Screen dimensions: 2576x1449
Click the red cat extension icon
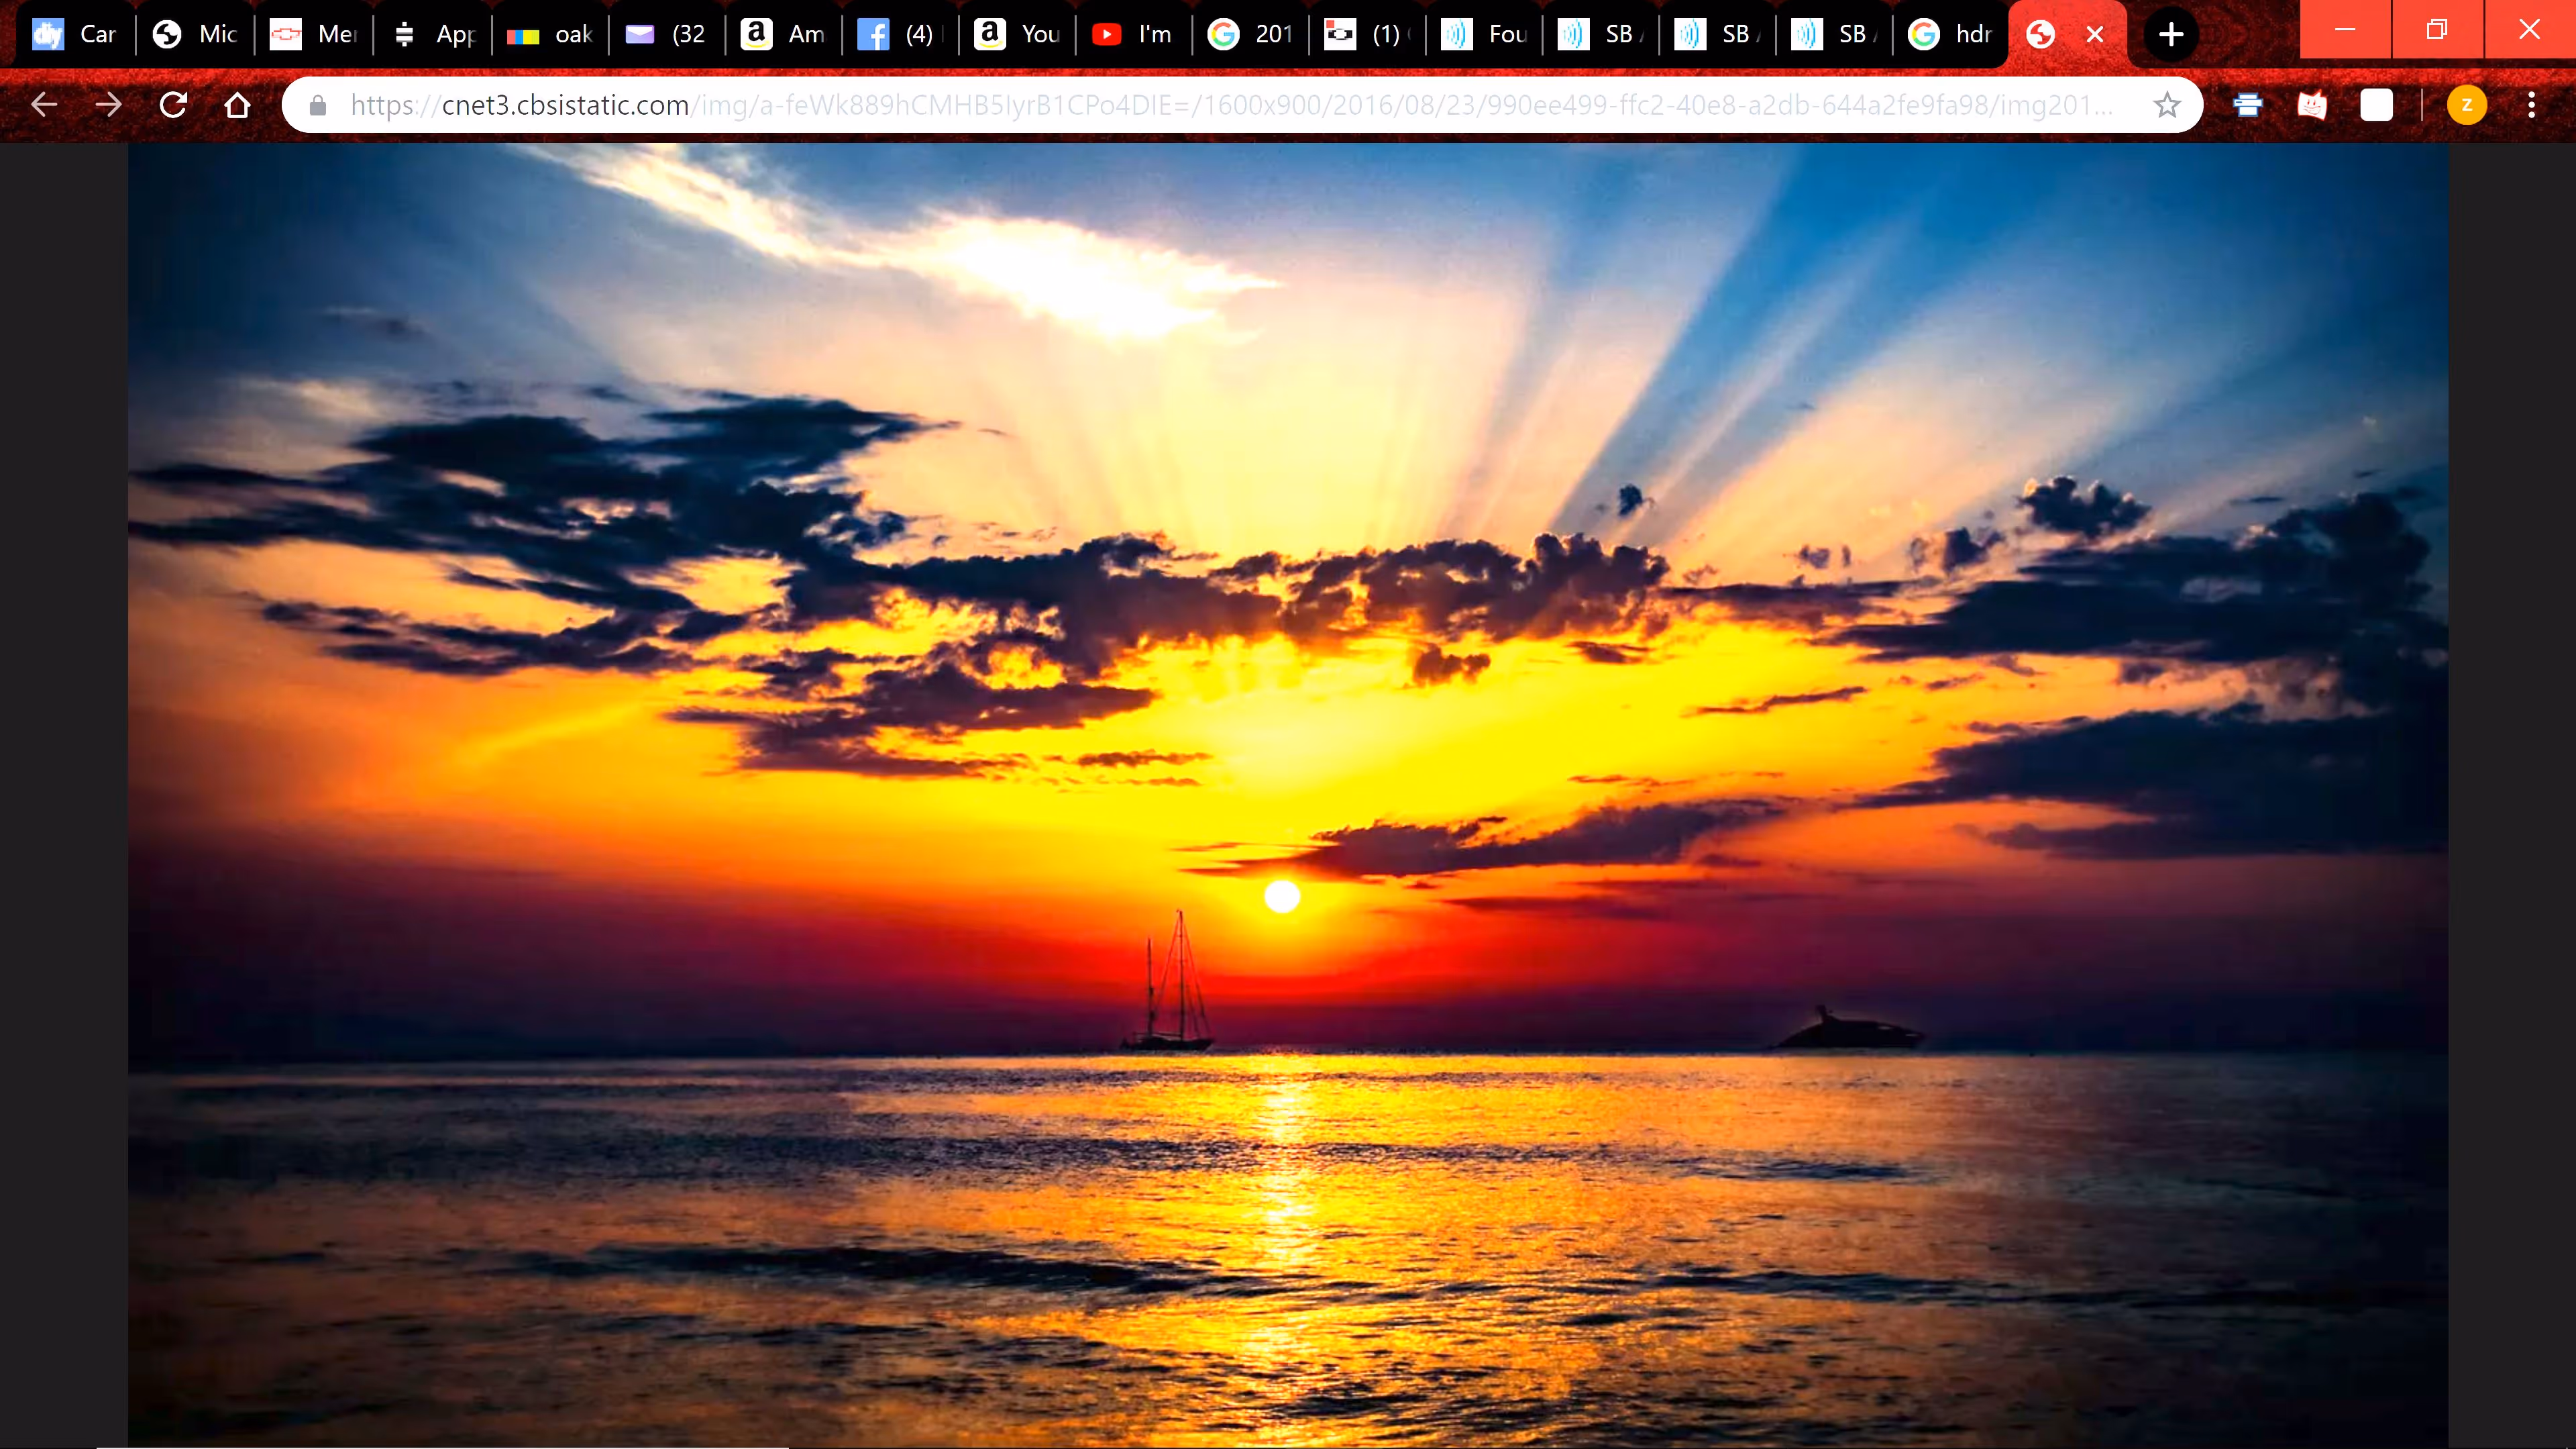click(2312, 105)
